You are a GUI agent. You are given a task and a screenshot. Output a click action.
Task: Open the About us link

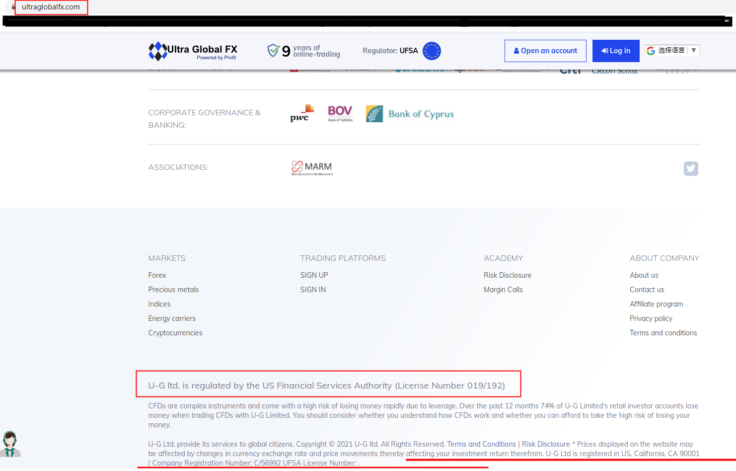[644, 275]
